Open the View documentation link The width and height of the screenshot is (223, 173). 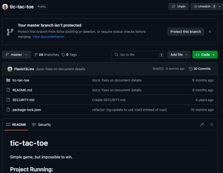coord(49,37)
